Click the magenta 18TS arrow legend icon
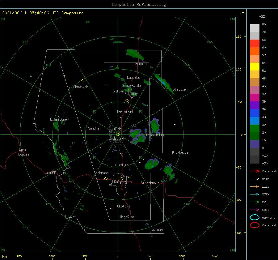The height and width of the screenshot is (260, 278). tap(255, 210)
